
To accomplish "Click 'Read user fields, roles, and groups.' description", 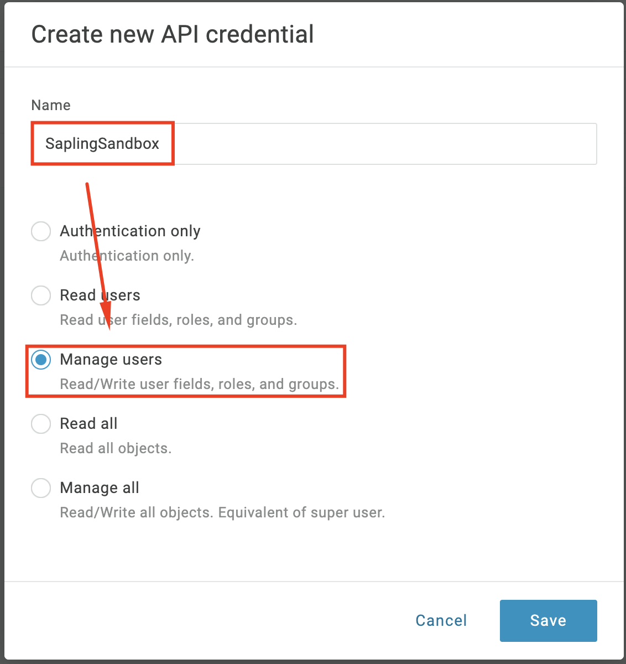I will (178, 320).
